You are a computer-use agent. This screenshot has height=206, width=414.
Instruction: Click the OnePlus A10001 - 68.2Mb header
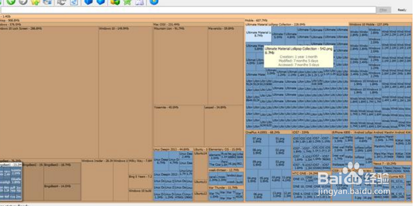pyautogui.click(x=269, y=132)
